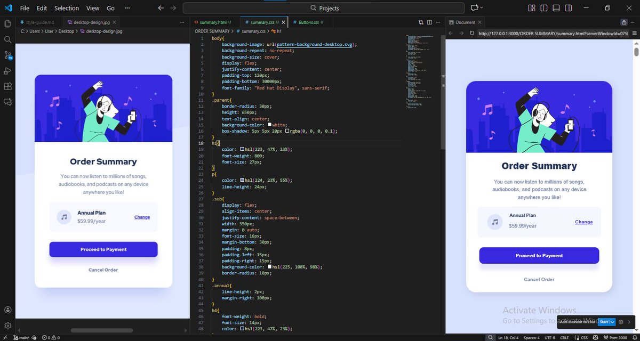Toggle the bottom Panel layout button
The image size is (640, 341).
coord(556,8)
